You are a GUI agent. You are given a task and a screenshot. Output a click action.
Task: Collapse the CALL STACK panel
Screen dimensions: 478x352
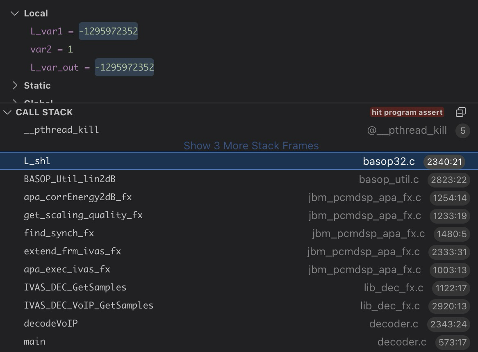(x=7, y=112)
